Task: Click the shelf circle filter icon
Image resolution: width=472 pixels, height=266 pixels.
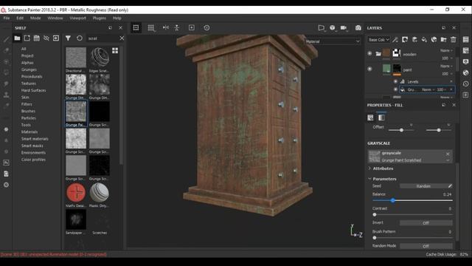Action: point(80,38)
